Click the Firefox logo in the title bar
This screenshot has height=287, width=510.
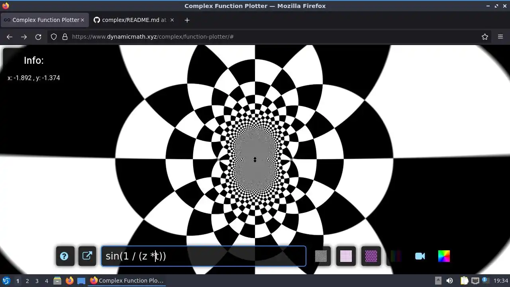coord(6,6)
